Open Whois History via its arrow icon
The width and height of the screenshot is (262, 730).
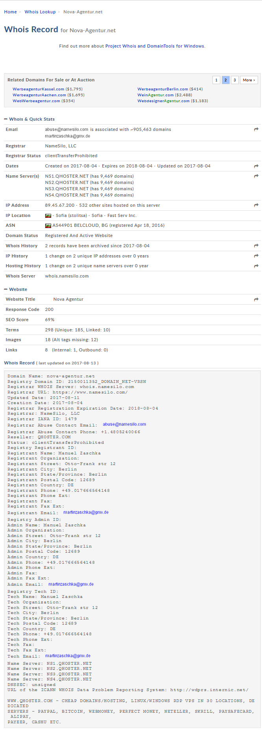(256, 246)
